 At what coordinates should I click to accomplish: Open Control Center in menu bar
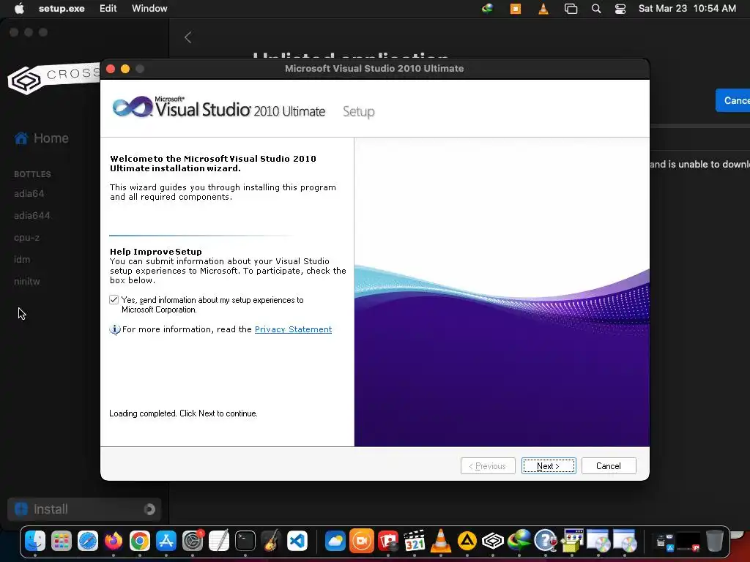(620, 8)
